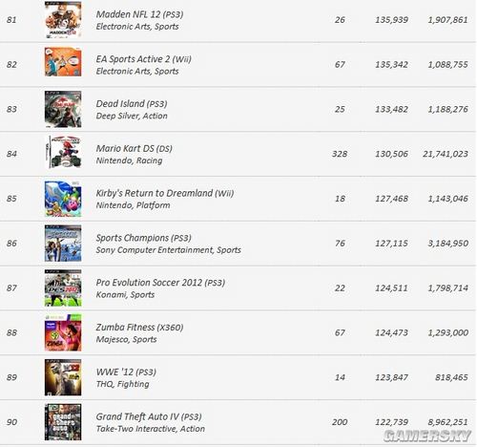The width and height of the screenshot is (477, 447).
Task: Open the Madden NFL 12 cover thumbnail
Action: pyautogui.click(x=63, y=20)
